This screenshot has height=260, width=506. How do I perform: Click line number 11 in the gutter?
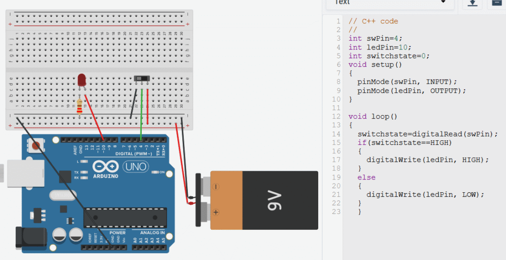pyautogui.click(x=336, y=108)
